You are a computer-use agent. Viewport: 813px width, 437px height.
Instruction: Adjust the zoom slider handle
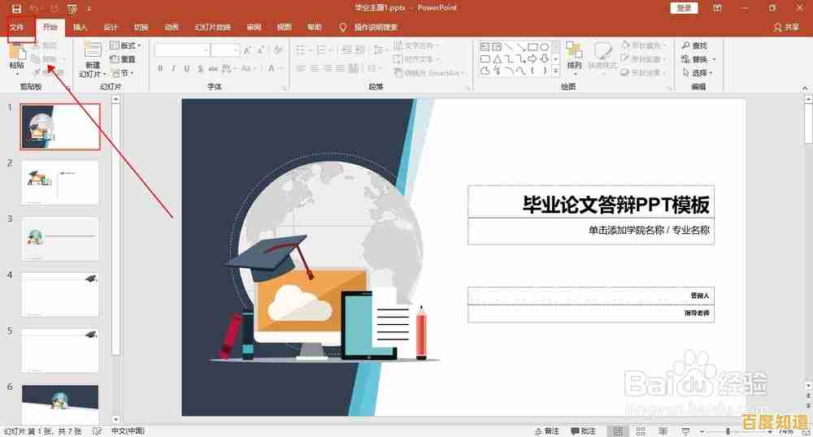tap(728, 431)
